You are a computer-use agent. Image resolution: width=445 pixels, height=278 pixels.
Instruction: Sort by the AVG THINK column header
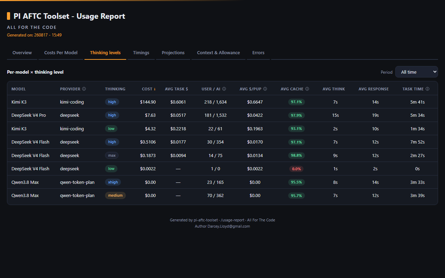click(x=334, y=89)
